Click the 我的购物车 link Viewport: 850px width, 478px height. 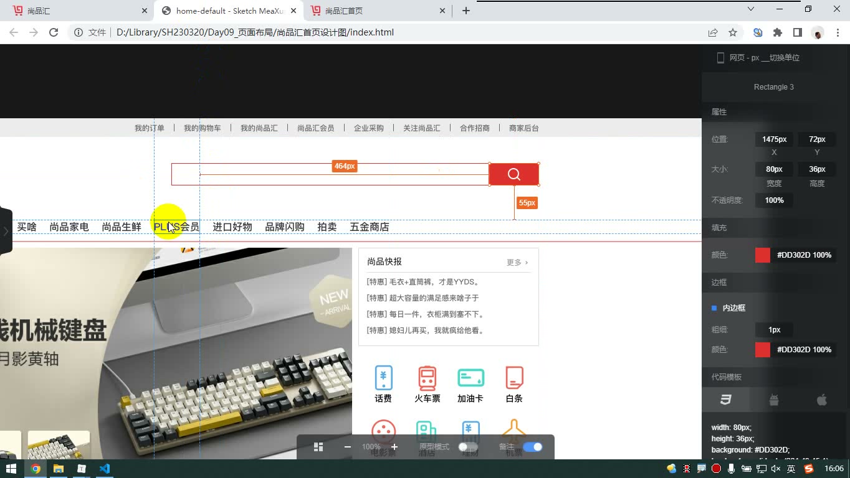tap(203, 128)
